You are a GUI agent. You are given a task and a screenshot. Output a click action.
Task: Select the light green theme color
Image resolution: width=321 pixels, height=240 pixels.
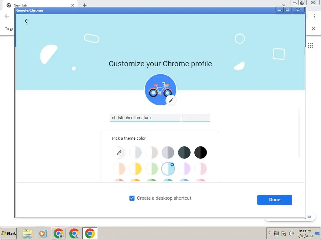click(152, 169)
